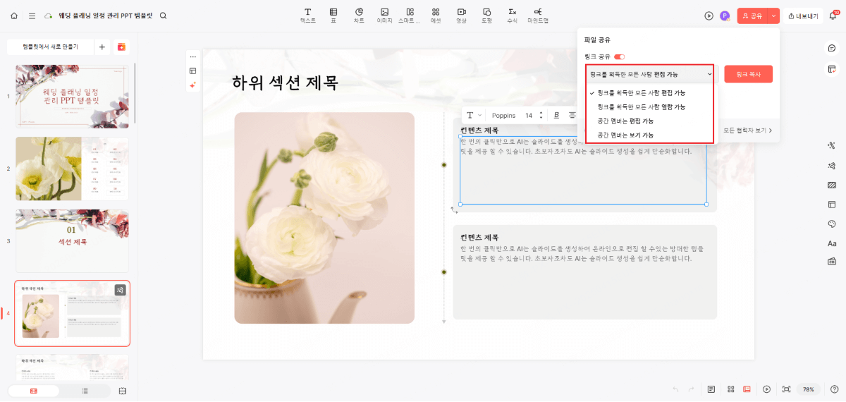
Task: Toggle bold in the floating text toolbar
Action: coord(556,115)
